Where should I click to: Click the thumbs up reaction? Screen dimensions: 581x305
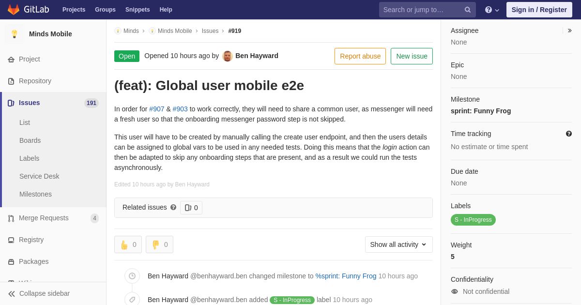[128, 244]
